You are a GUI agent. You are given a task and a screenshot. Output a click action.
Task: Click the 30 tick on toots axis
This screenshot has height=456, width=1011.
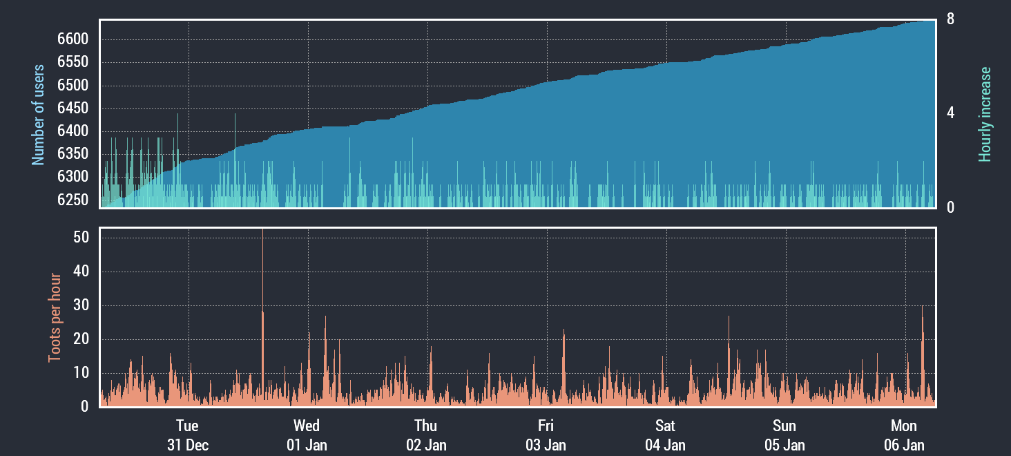[x=81, y=305]
